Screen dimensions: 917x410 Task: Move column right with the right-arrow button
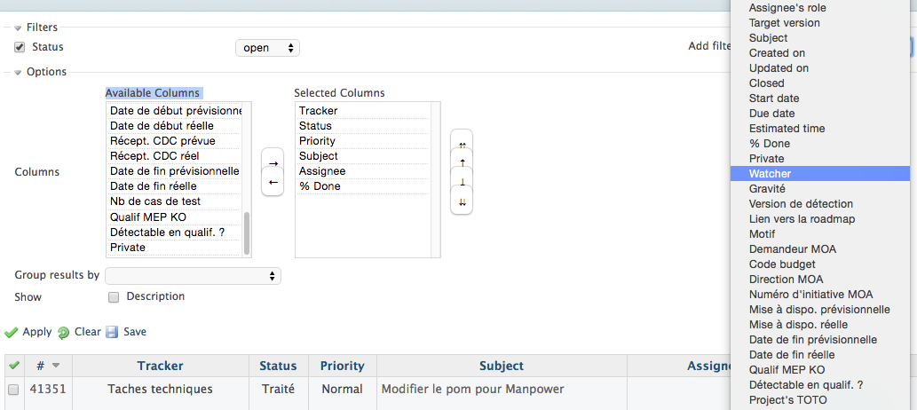(x=273, y=164)
